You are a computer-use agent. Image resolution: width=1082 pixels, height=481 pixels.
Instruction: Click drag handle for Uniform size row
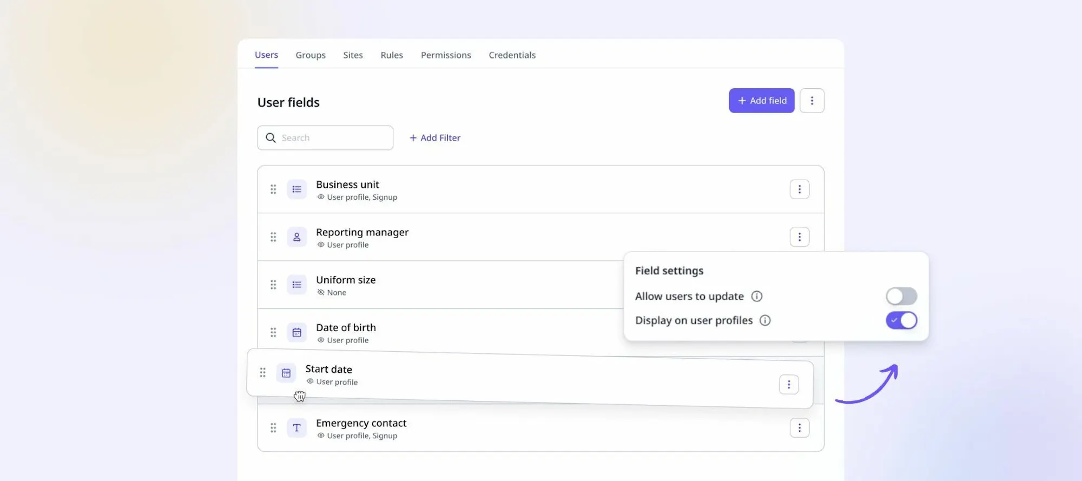point(273,285)
